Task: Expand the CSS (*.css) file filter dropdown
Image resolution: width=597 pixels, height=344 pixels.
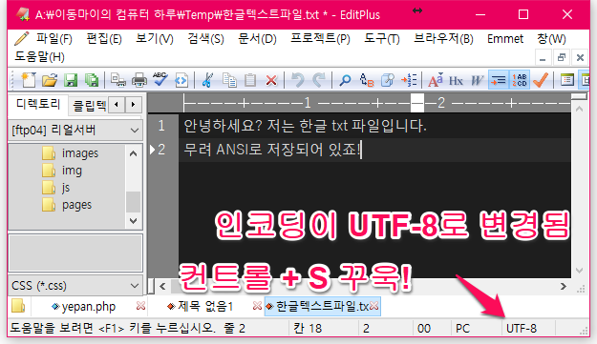Action: click(x=134, y=286)
